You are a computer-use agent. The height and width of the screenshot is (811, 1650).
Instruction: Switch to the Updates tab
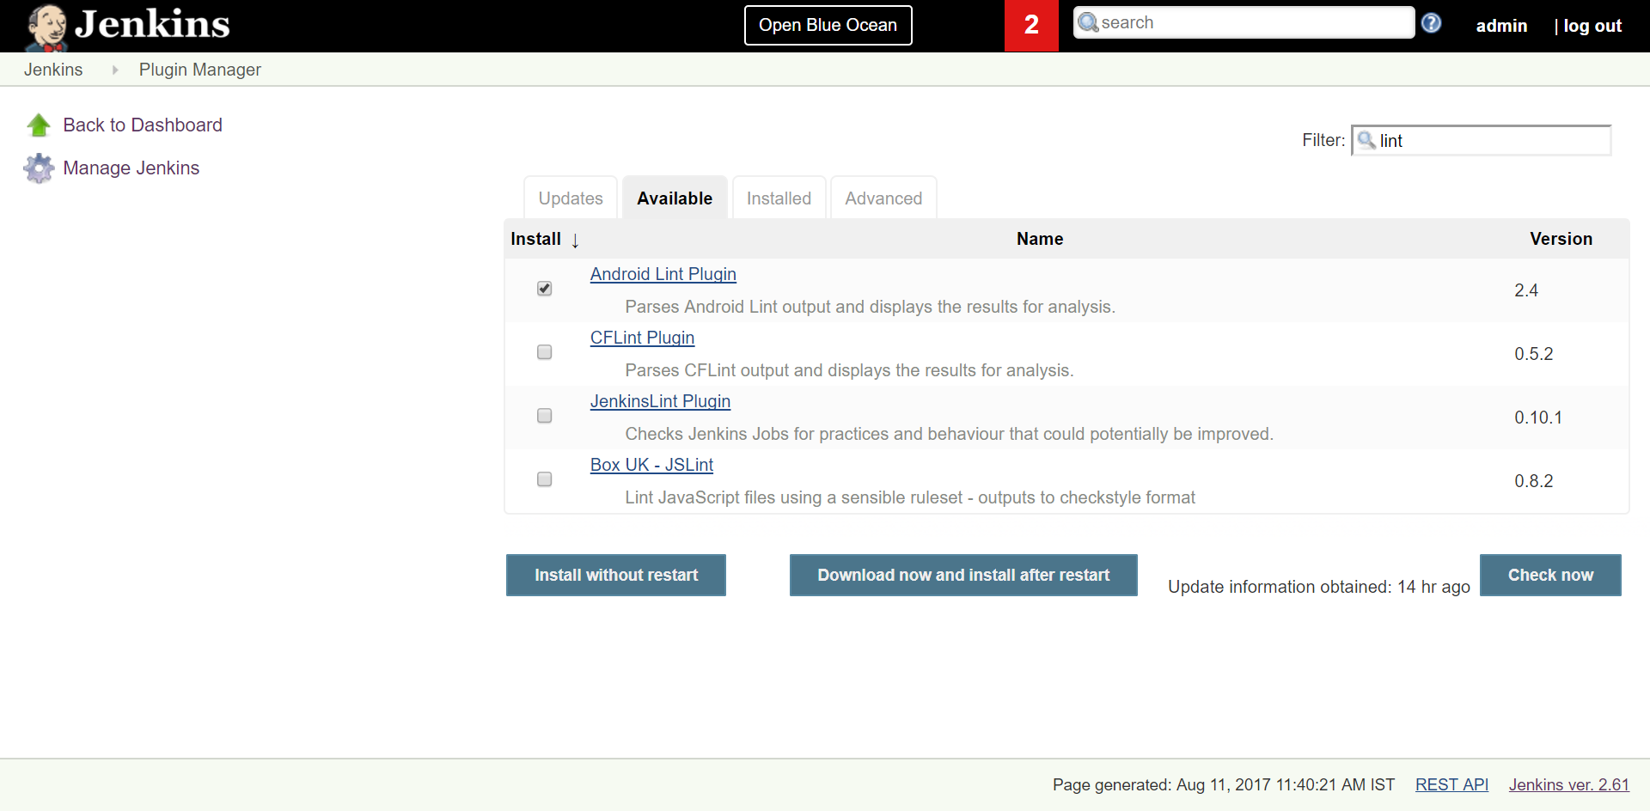571,198
